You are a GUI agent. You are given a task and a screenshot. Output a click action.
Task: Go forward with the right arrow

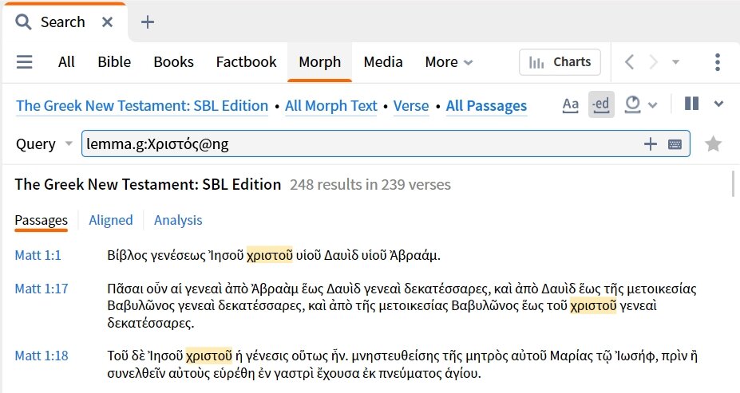654,62
